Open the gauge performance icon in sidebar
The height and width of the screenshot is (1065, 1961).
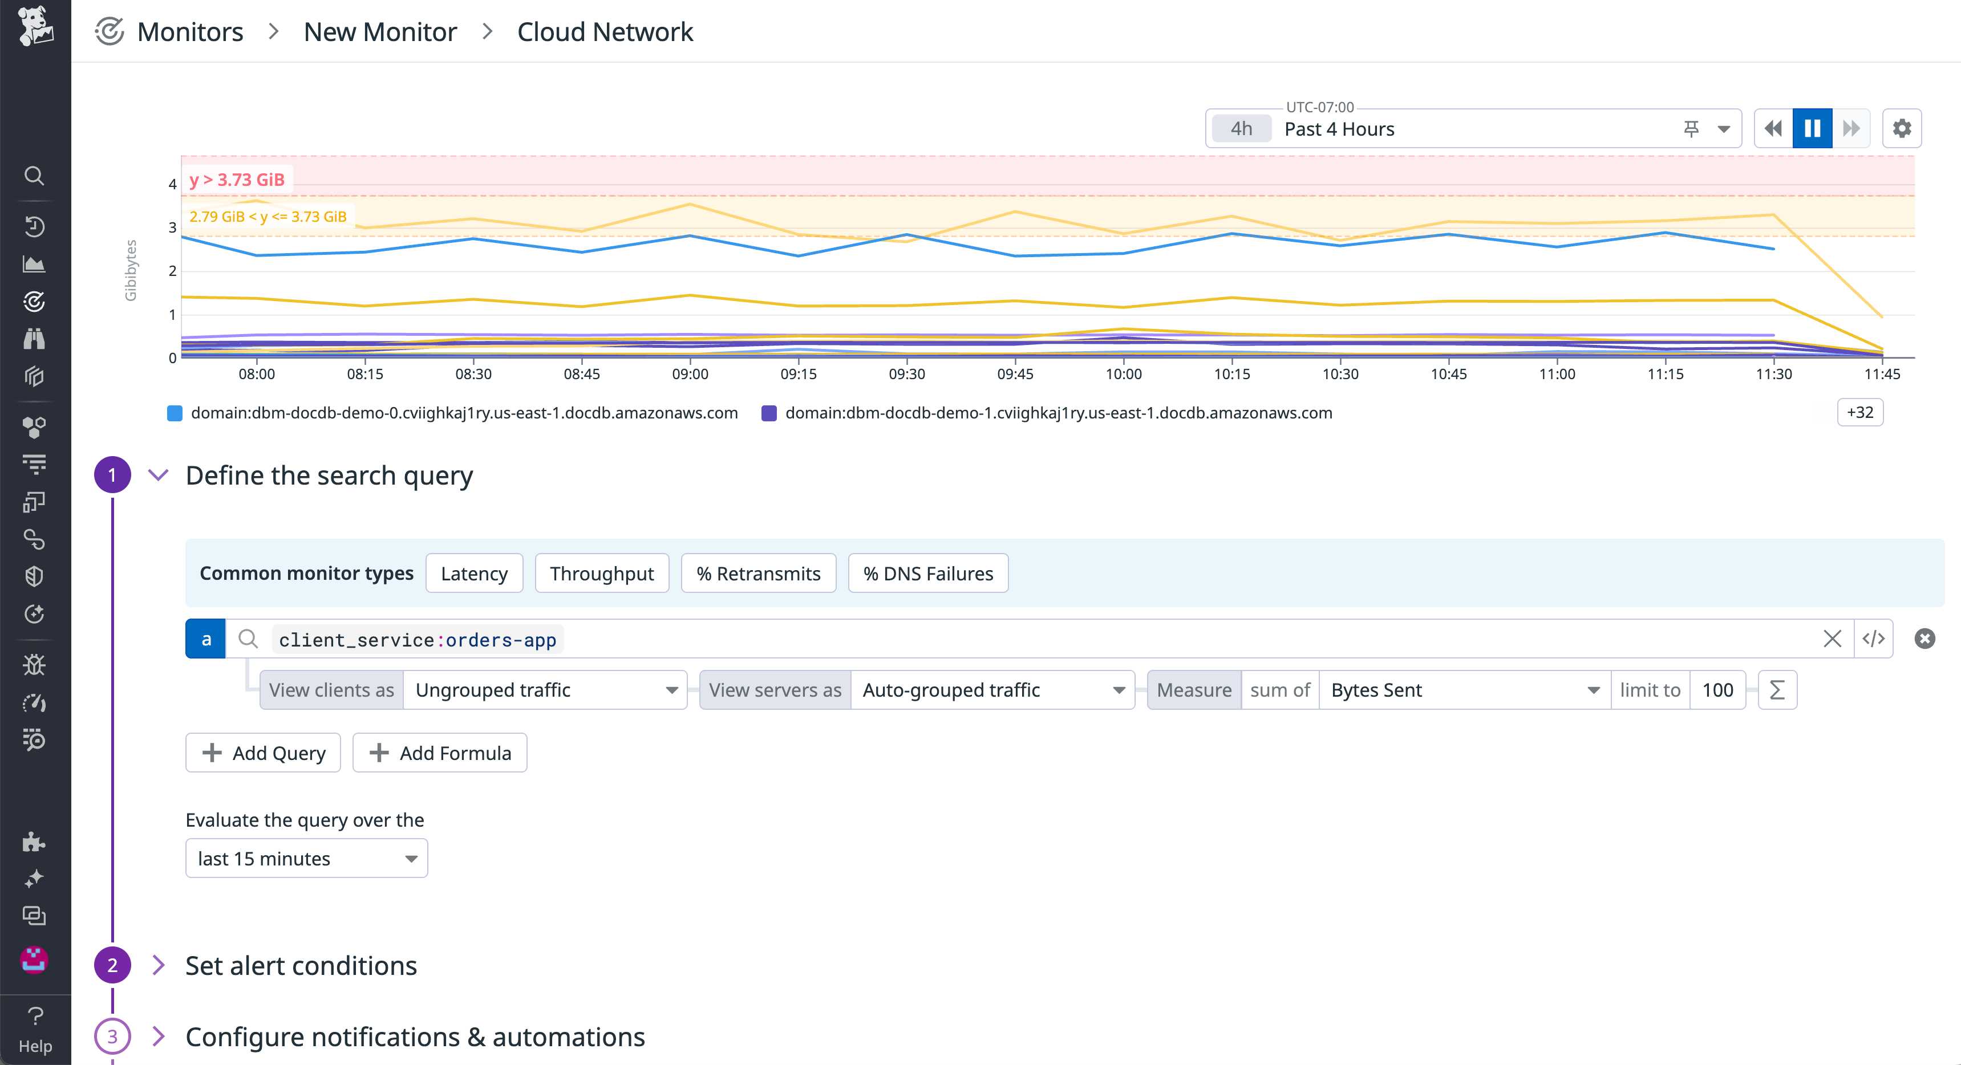click(x=35, y=703)
